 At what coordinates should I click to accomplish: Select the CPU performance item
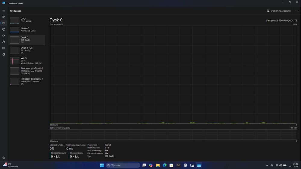[27, 20]
